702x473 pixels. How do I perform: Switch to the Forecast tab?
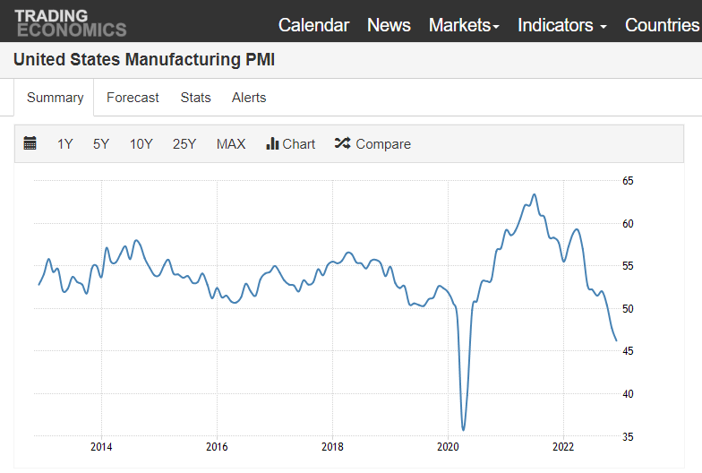click(x=133, y=98)
